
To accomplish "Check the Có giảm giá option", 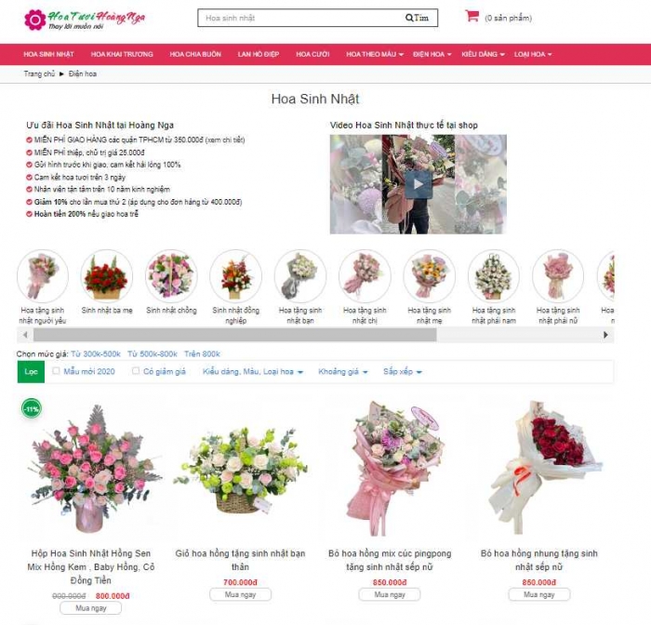I will (136, 371).
